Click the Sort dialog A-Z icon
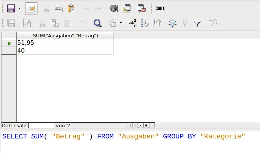 (x=133, y=23)
